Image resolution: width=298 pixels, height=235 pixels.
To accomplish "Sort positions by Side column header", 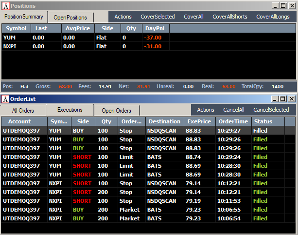I will point(107,28).
